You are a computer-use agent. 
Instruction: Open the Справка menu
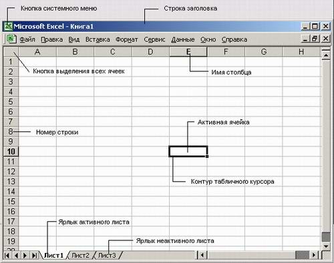click(x=234, y=39)
